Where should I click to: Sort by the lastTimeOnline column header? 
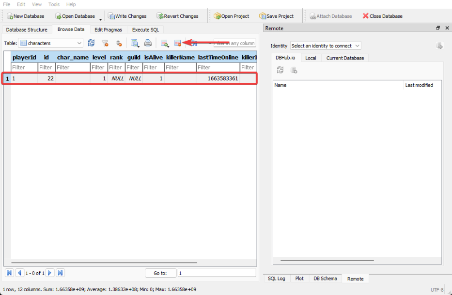(x=218, y=57)
